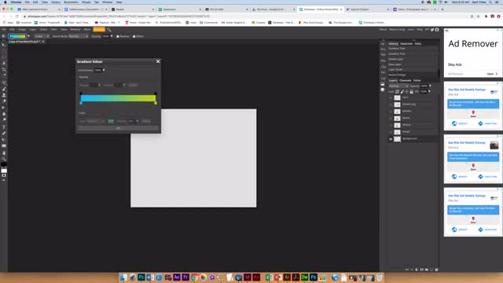Click the orange Account button

click(99, 30)
